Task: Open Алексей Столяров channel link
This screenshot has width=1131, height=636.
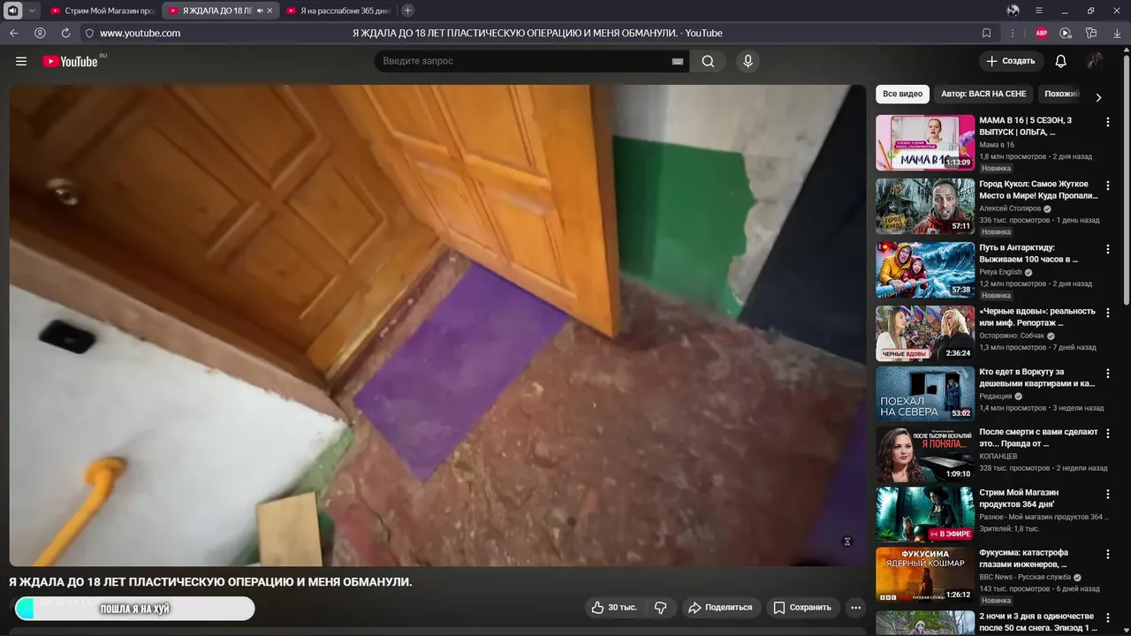Action: 1010,208
